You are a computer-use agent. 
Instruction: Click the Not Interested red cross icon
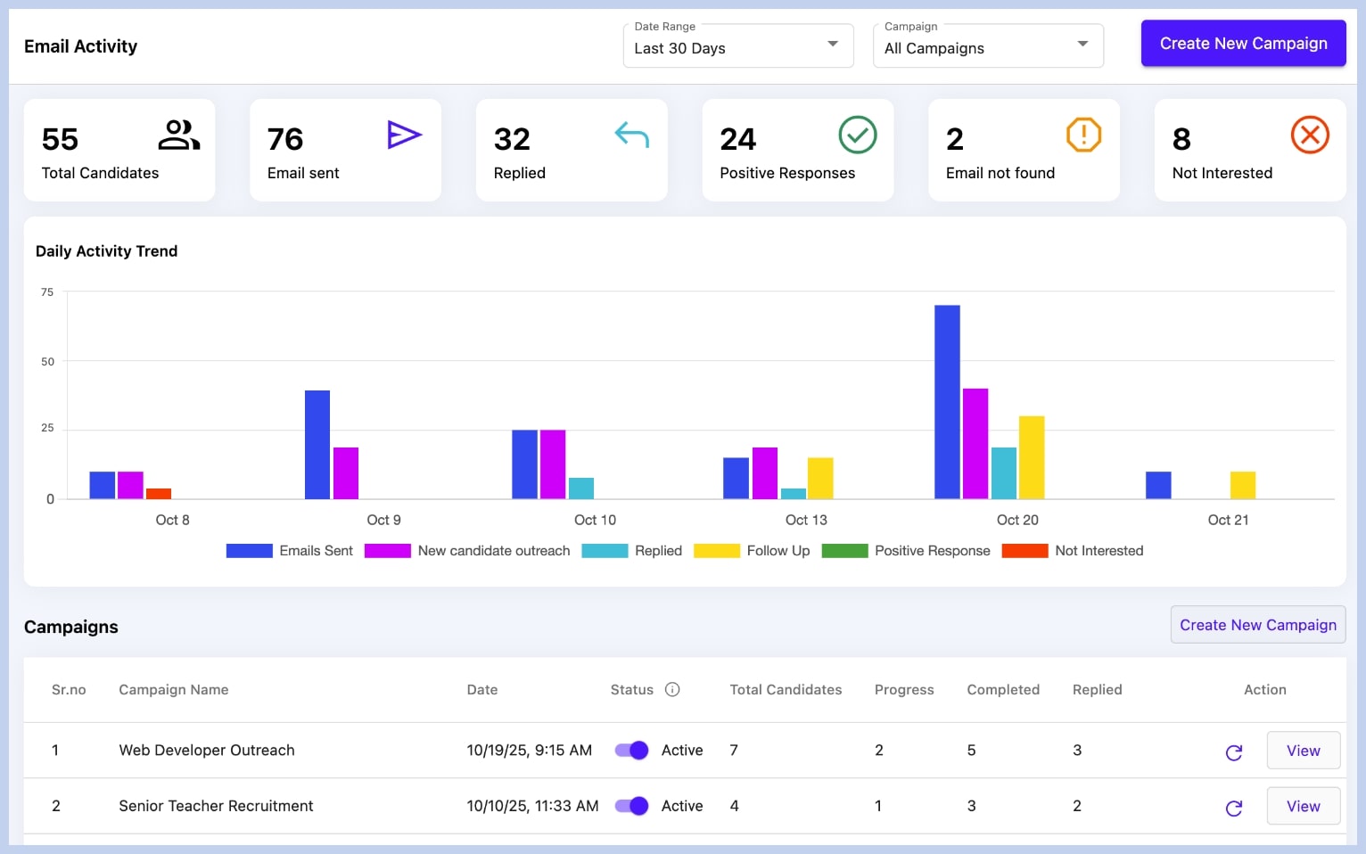coord(1310,135)
